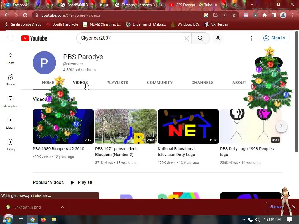Click the page vertical scrollbar
The image size is (299, 224).
[x=297, y=92]
